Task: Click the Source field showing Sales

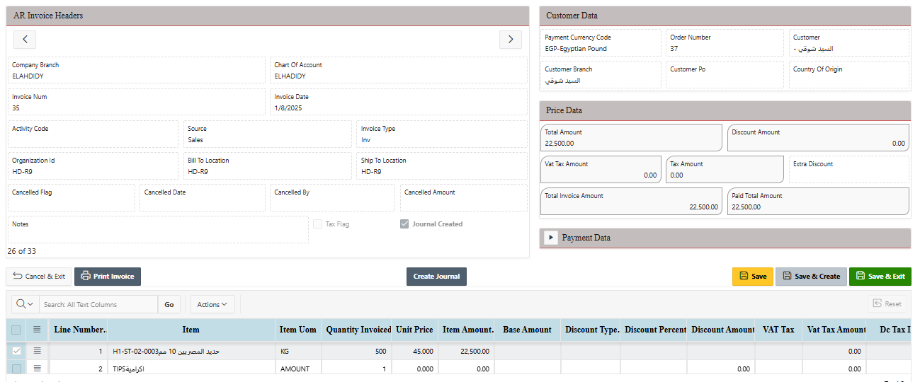Action: [268, 134]
